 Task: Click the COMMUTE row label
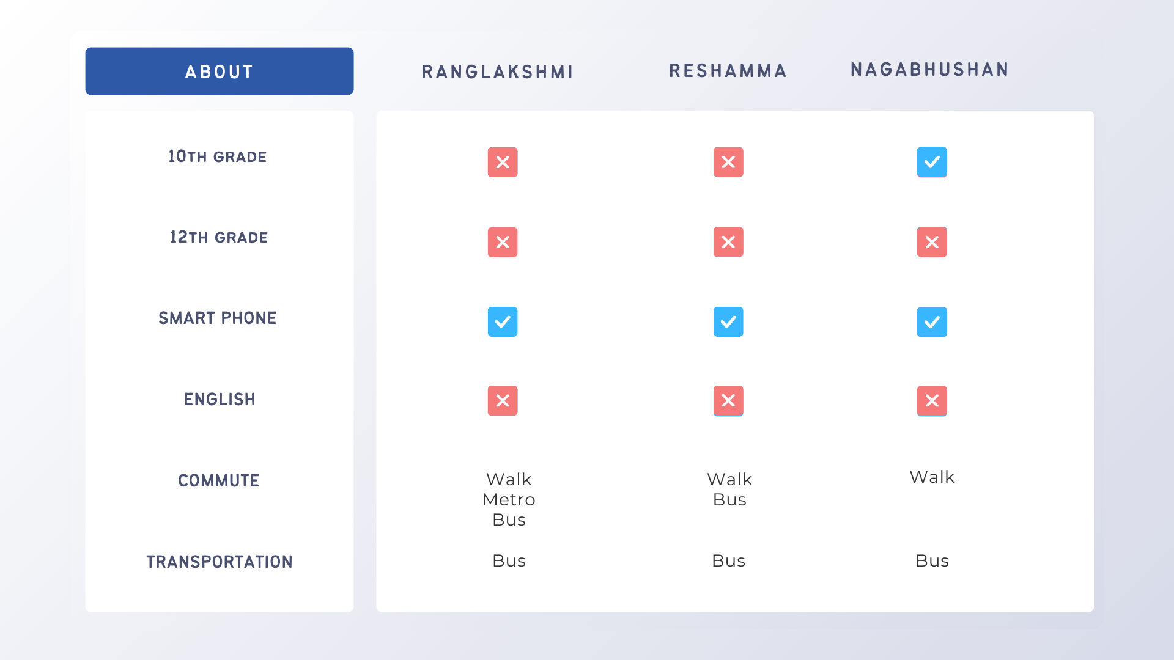click(219, 481)
